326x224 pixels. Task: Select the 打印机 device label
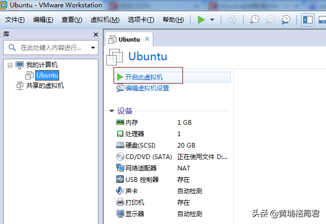click(135, 203)
